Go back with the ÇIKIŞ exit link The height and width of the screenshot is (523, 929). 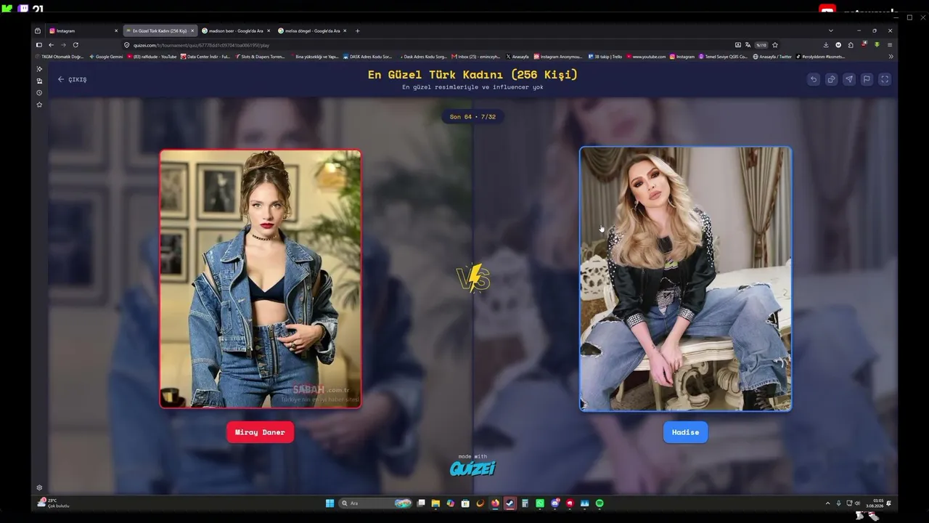pos(72,79)
